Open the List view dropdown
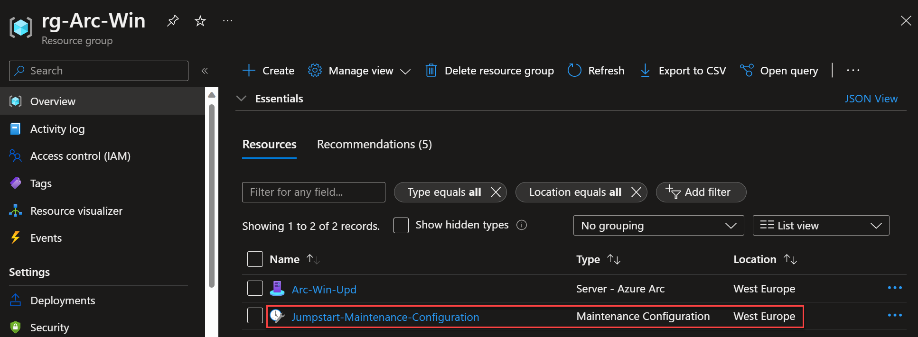This screenshot has height=337, width=918. [x=821, y=226]
